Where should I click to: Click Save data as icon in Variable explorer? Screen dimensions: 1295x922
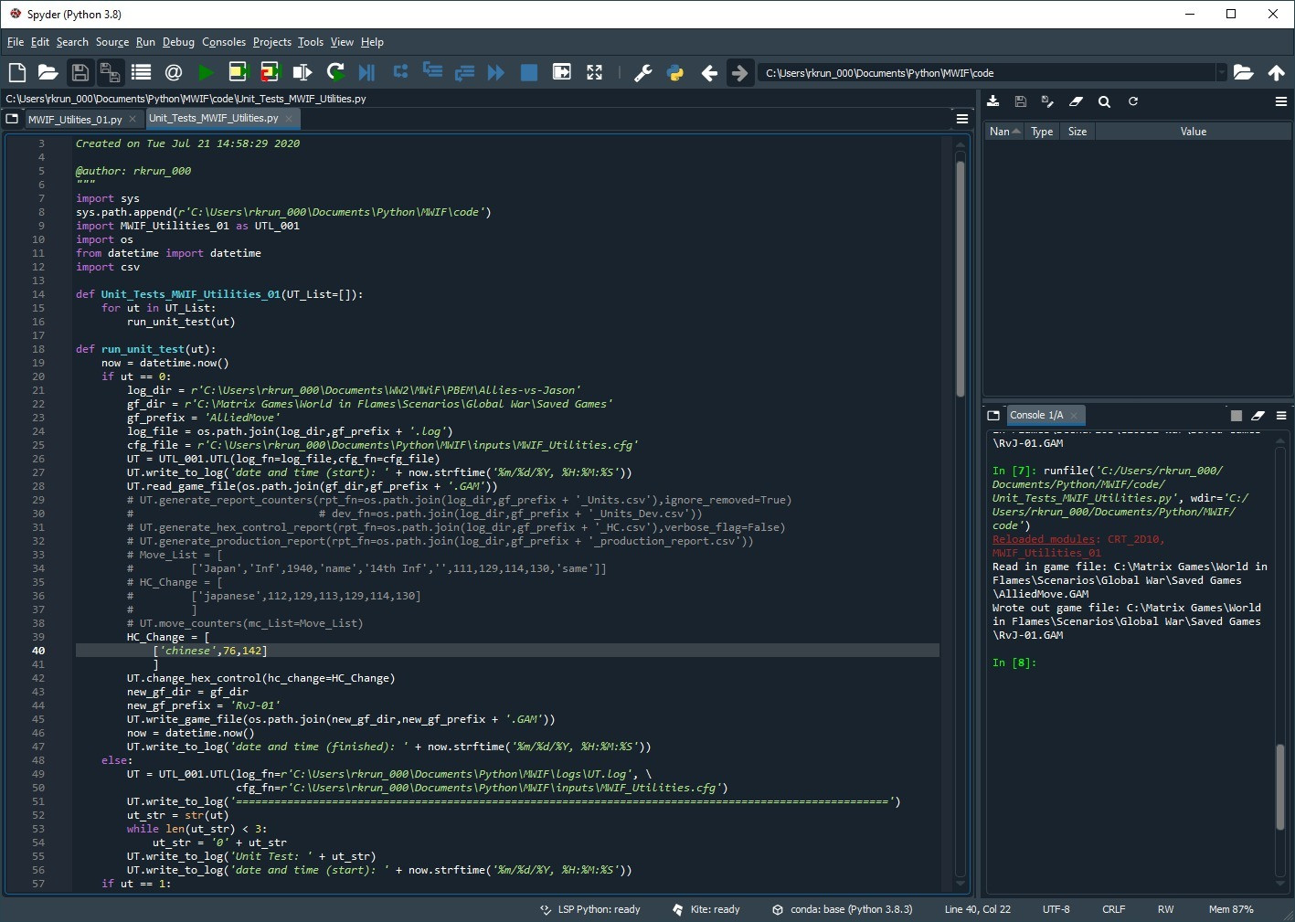[x=1047, y=101]
